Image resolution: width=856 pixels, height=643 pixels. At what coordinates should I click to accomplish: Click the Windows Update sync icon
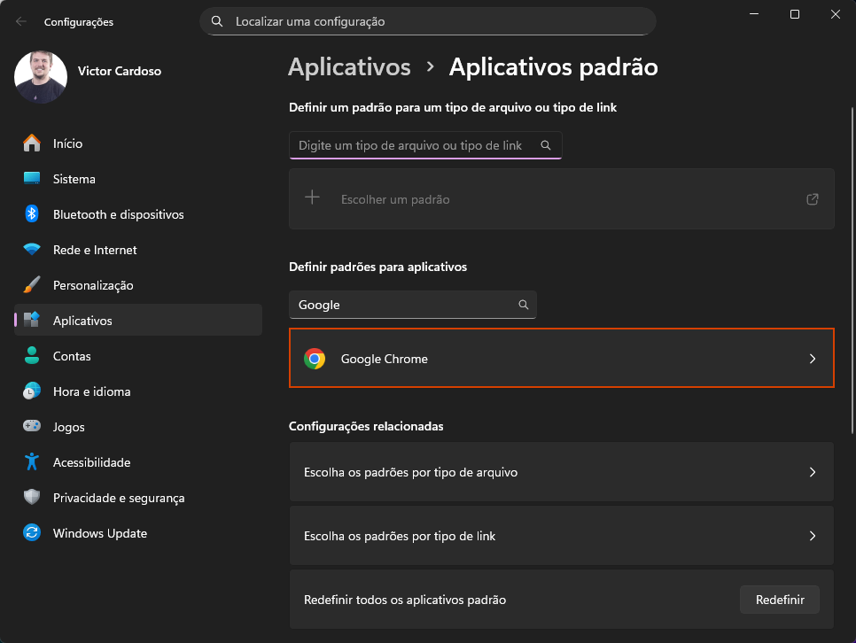(32, 533)
